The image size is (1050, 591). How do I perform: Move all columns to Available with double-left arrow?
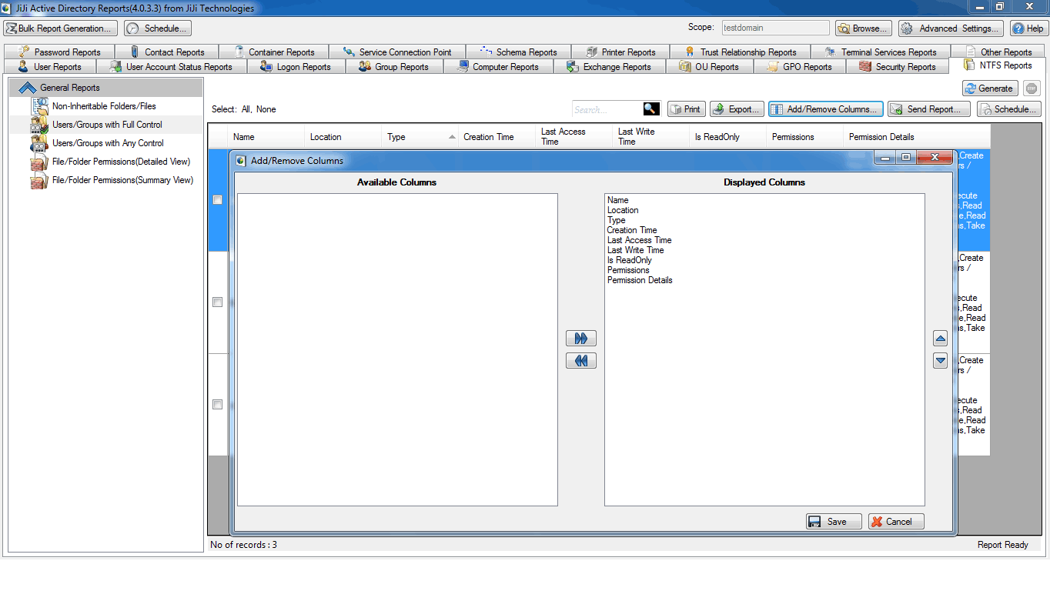click(x=581, y=361)
